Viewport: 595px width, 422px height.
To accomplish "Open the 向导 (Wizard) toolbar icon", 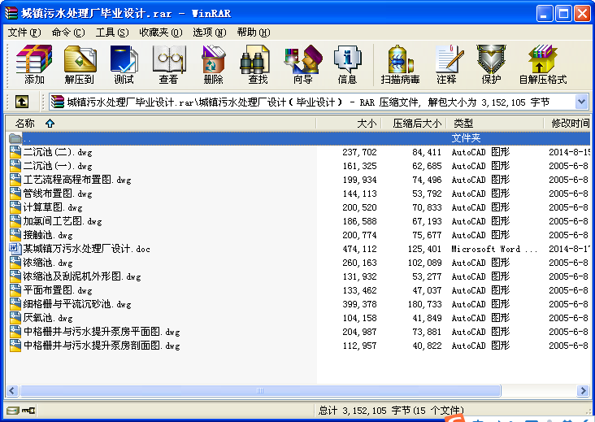I will tap(302, 64).
